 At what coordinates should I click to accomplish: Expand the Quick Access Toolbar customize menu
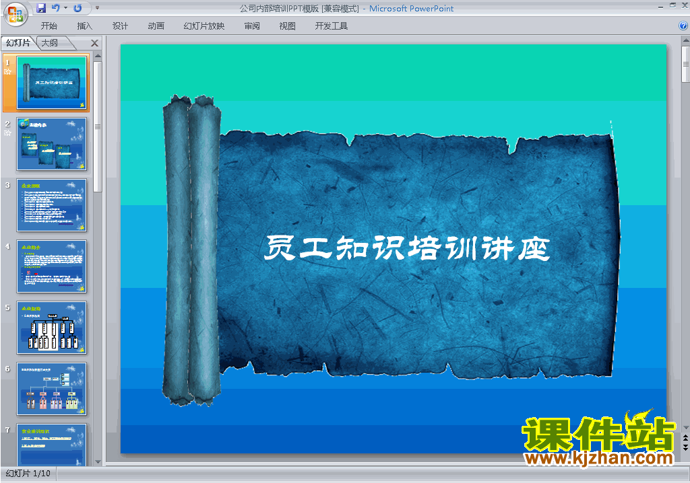[x=97, y=8]
